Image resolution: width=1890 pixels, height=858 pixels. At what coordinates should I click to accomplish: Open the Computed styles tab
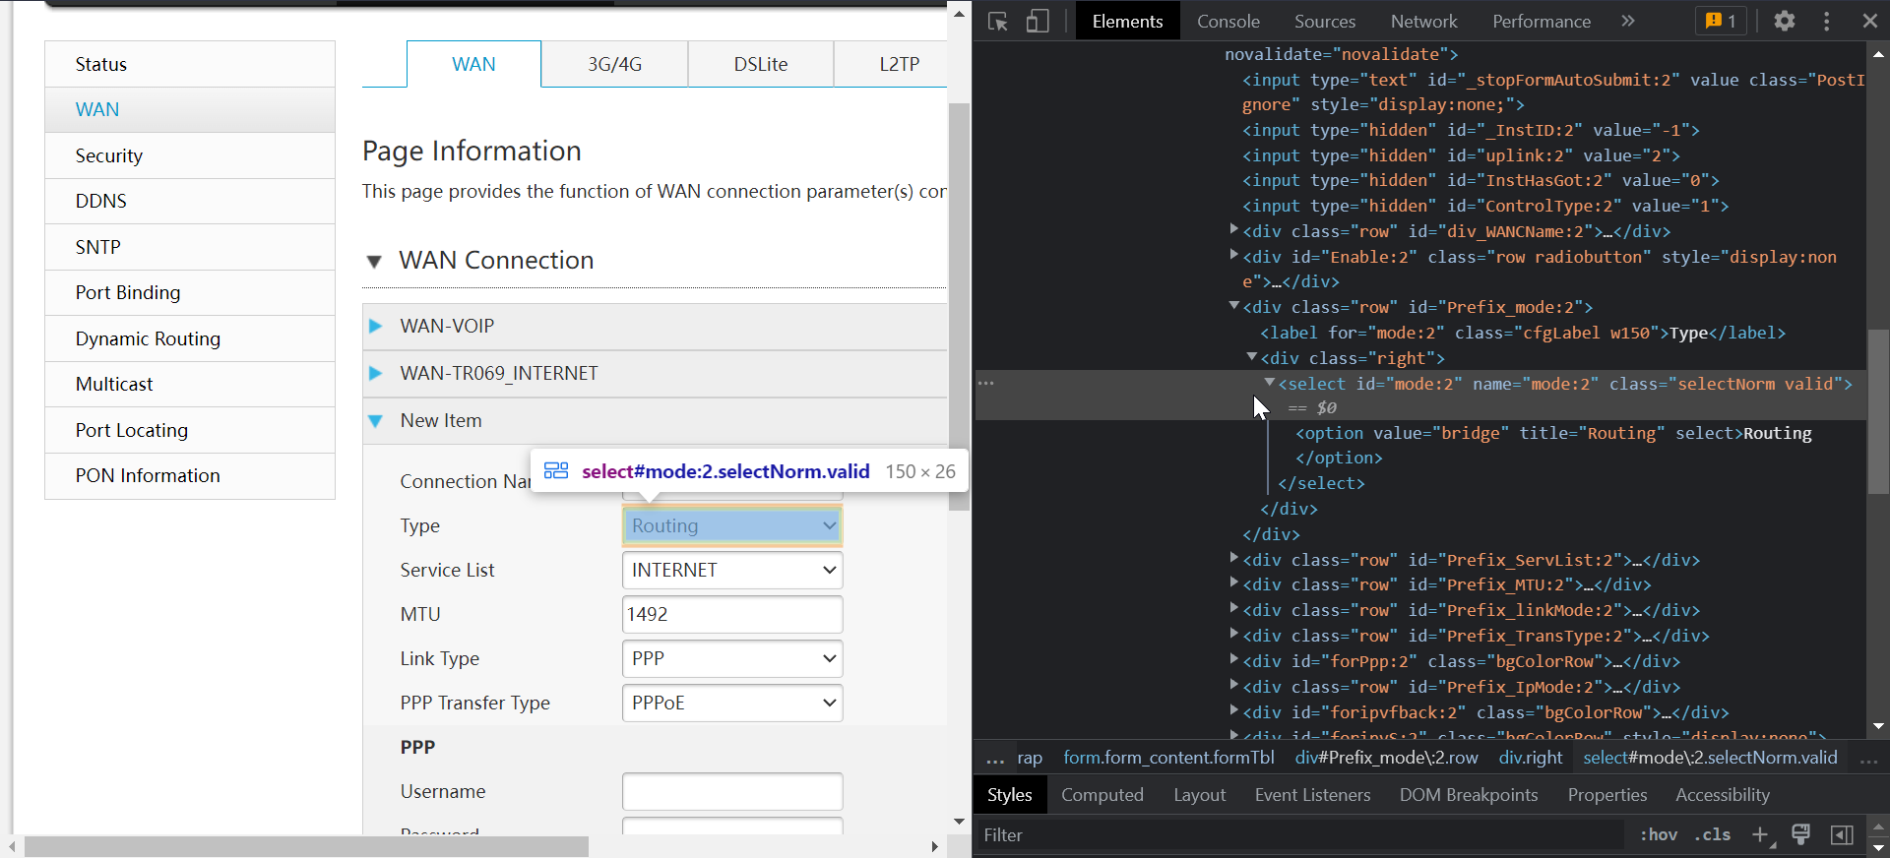pyautogui.click(x=1102, y=795)
